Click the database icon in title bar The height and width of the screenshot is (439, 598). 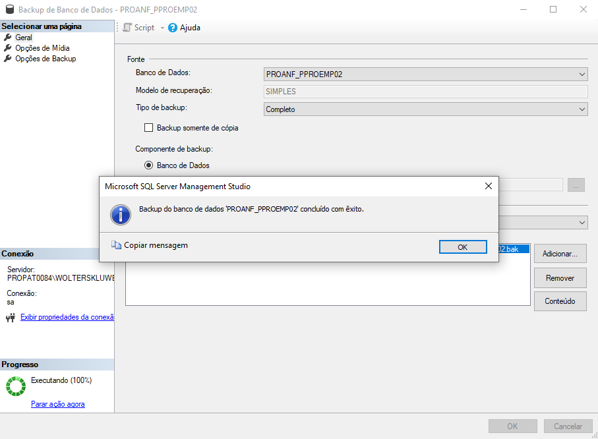[x=10, y=9]
